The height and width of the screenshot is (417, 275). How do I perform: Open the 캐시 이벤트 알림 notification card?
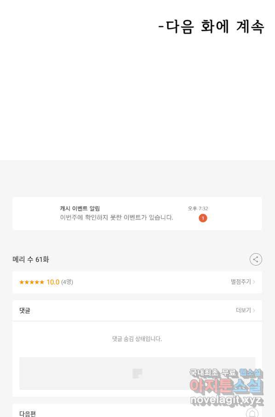(x=137, y=213)
